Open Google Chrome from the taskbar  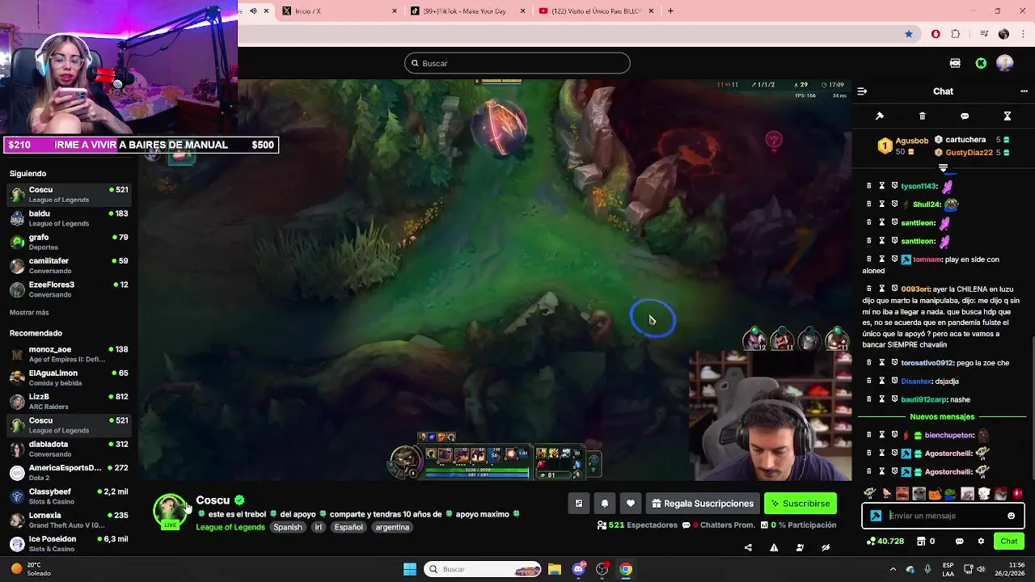(x=626, y=569)
